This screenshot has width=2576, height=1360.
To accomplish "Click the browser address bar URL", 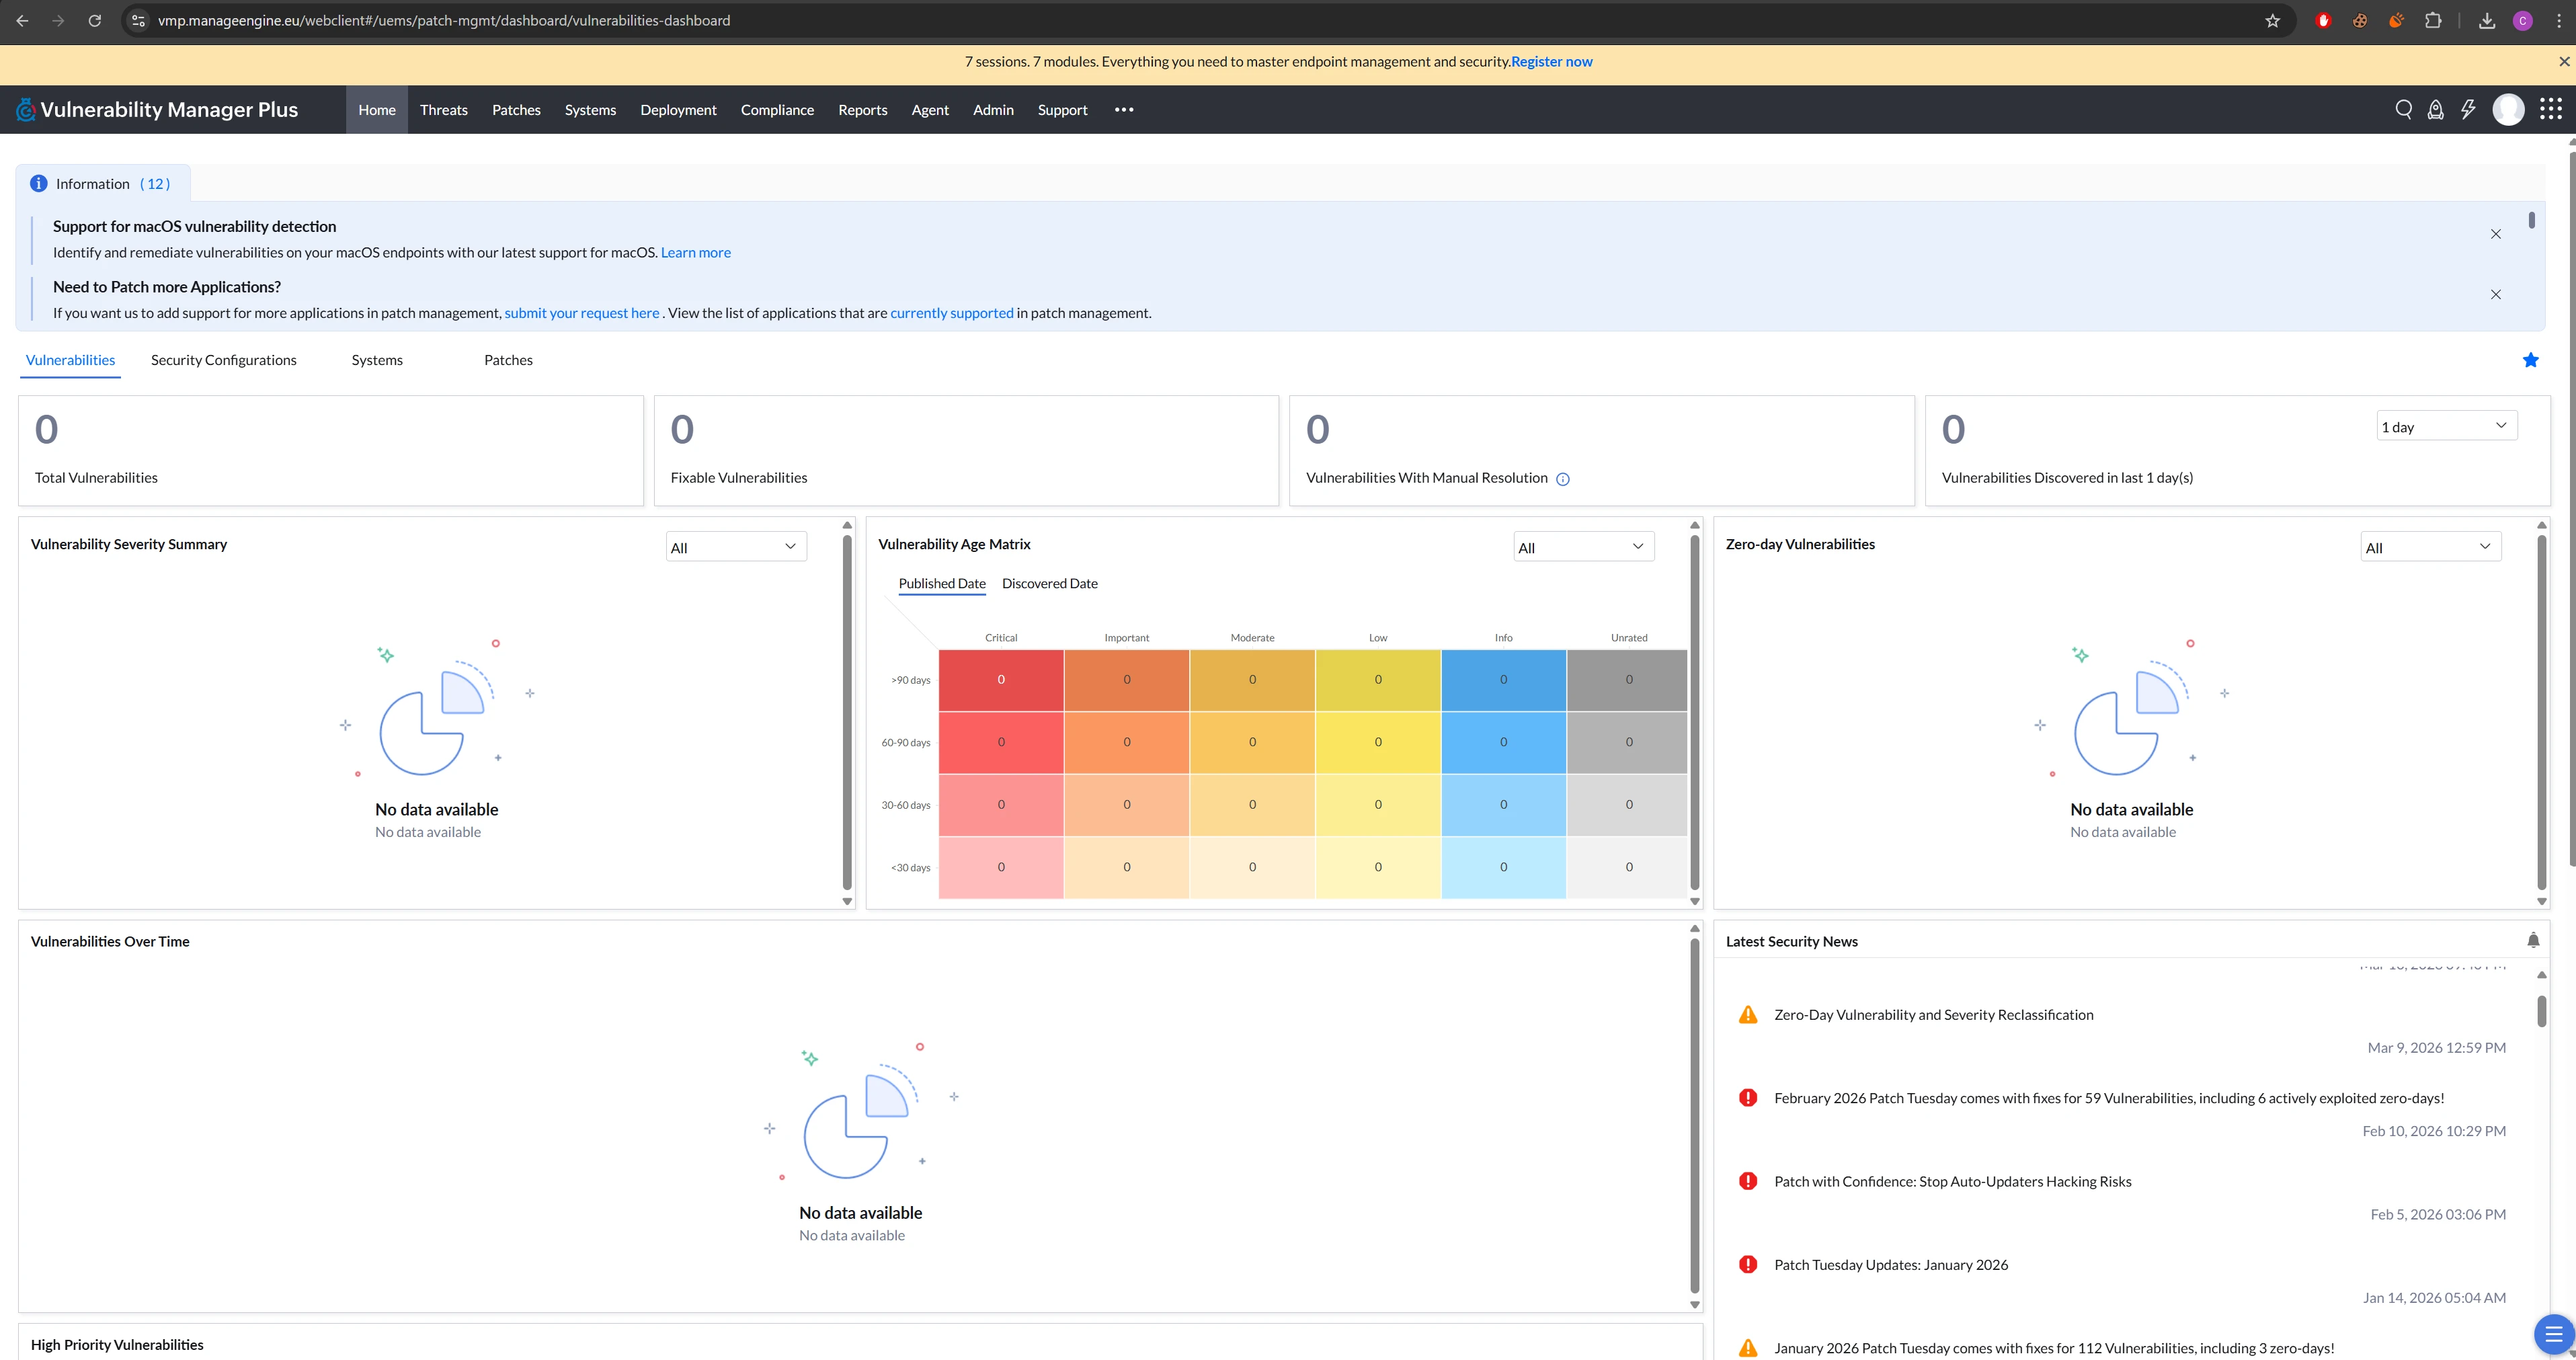I will coord(444,21).
